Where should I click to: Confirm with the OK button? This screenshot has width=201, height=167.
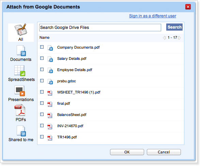click(x=127, y=152)
